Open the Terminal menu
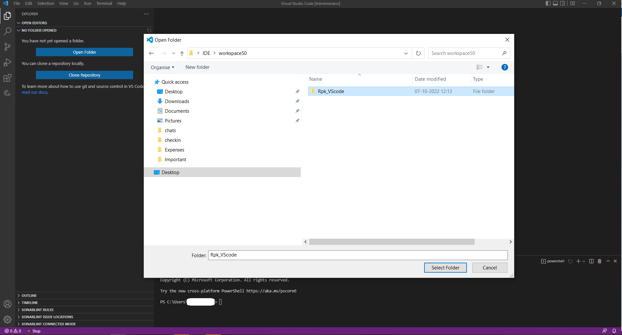622x335 pixels. click(104, 4)
